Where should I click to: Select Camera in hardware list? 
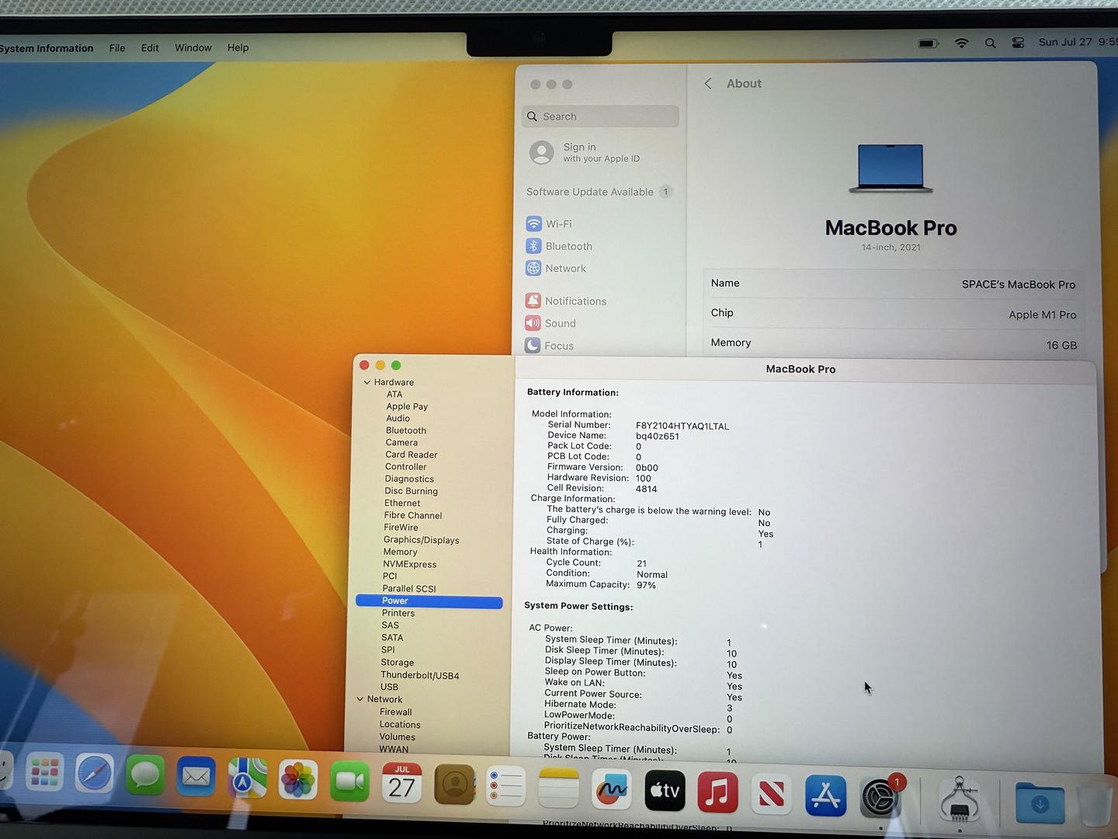tap(401, 442)
